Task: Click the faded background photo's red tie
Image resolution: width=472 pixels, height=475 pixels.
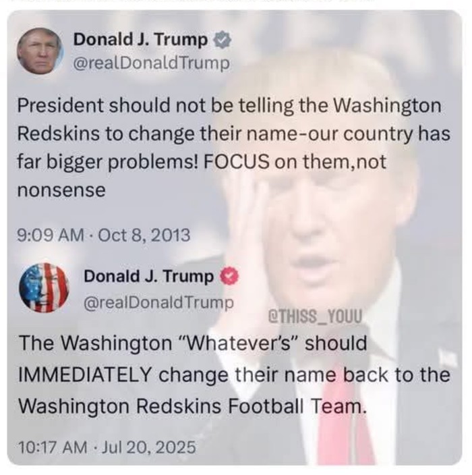Action: click(x=344, y=421)
